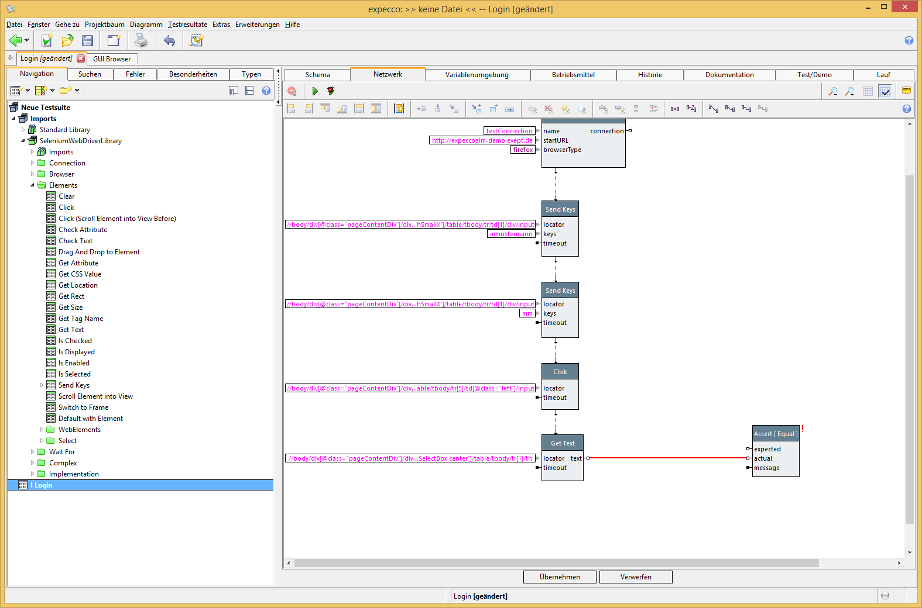This screenshot has height=608, width=922.
Task: Click the Übernehmen button
Action: pyautogui.click(x=560, y=577)
